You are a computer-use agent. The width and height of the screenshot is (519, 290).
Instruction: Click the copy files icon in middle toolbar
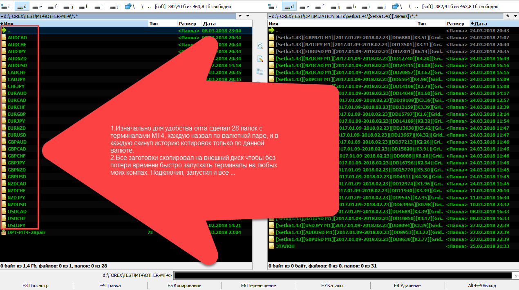[260, 72]
